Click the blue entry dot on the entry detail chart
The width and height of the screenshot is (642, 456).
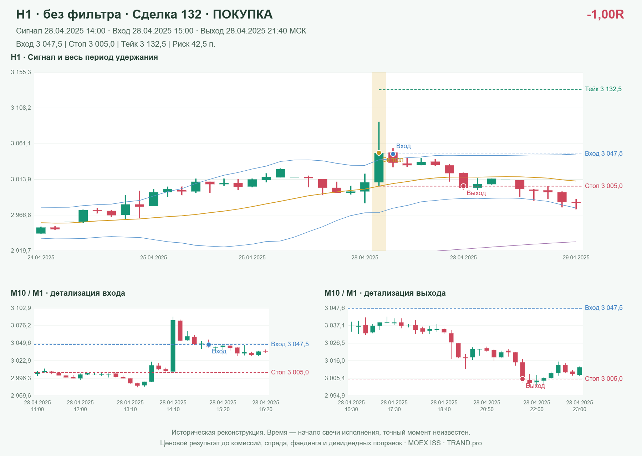209,344
